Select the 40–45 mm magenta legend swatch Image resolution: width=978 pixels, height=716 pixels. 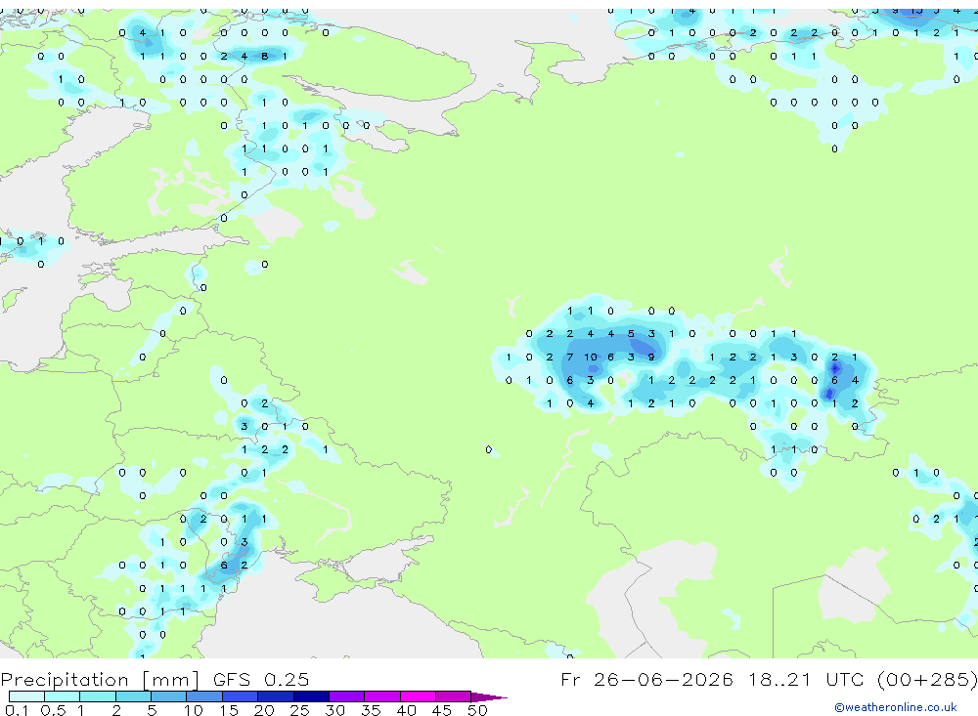(418, 696)
